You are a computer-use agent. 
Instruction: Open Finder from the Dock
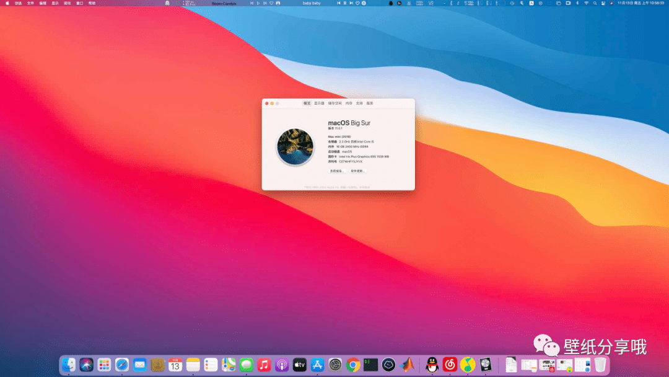tap(69, 365)
